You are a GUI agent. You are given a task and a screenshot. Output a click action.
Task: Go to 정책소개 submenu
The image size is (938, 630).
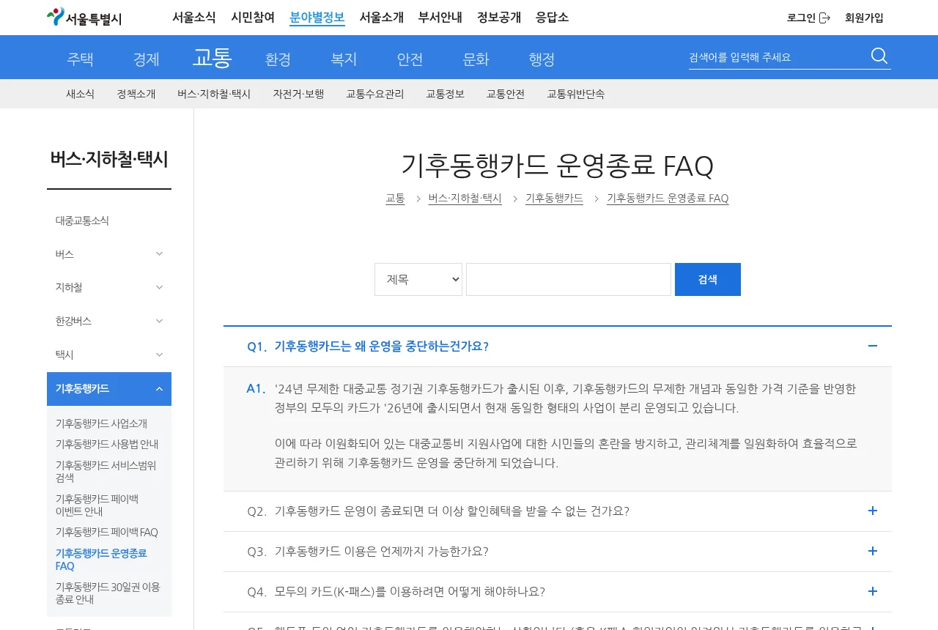pos(136,94)
